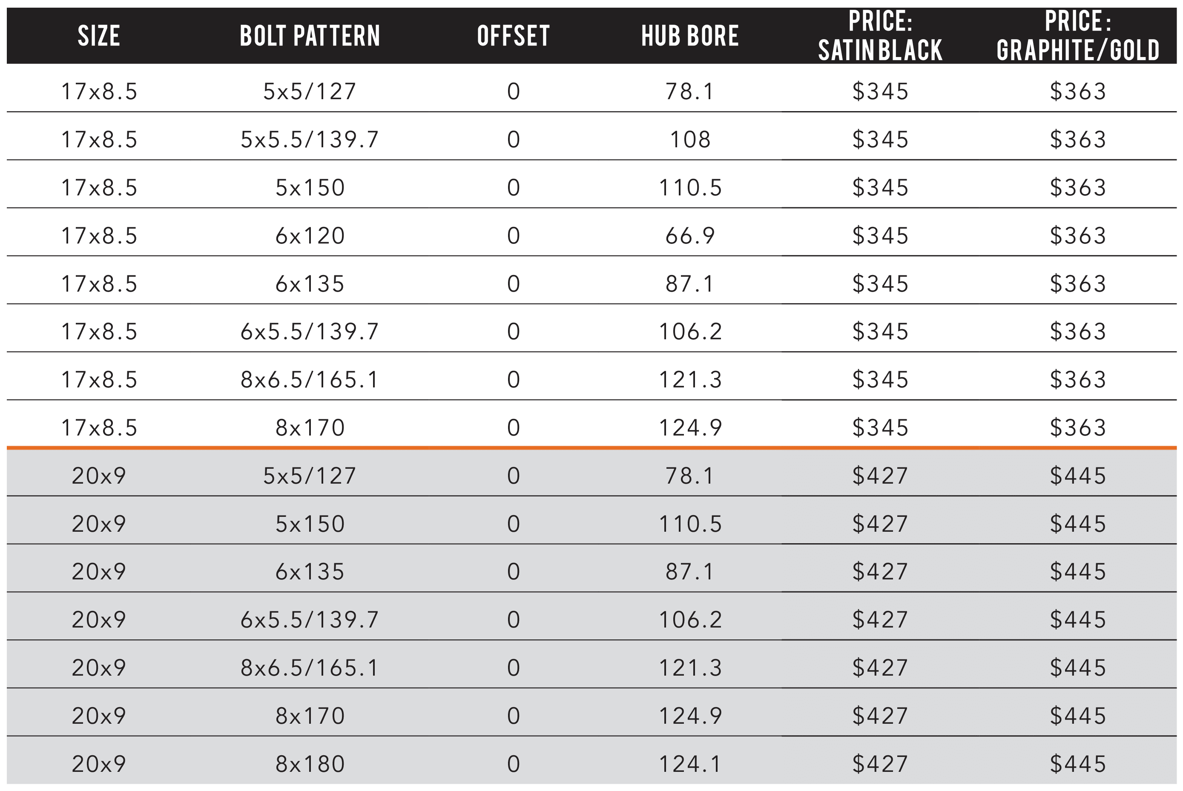Click the $427 price in the 20x9 5x150 row
The image size is (1183, 791).
pyautogui.click(x=880, y=524)
